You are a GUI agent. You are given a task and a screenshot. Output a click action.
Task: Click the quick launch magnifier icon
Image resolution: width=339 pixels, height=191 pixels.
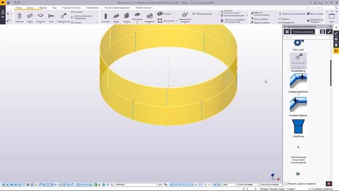pyautogui.click(x=336, y=7)
